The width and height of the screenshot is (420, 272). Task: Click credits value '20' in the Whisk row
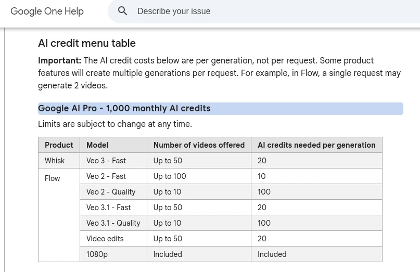(316, 161)
